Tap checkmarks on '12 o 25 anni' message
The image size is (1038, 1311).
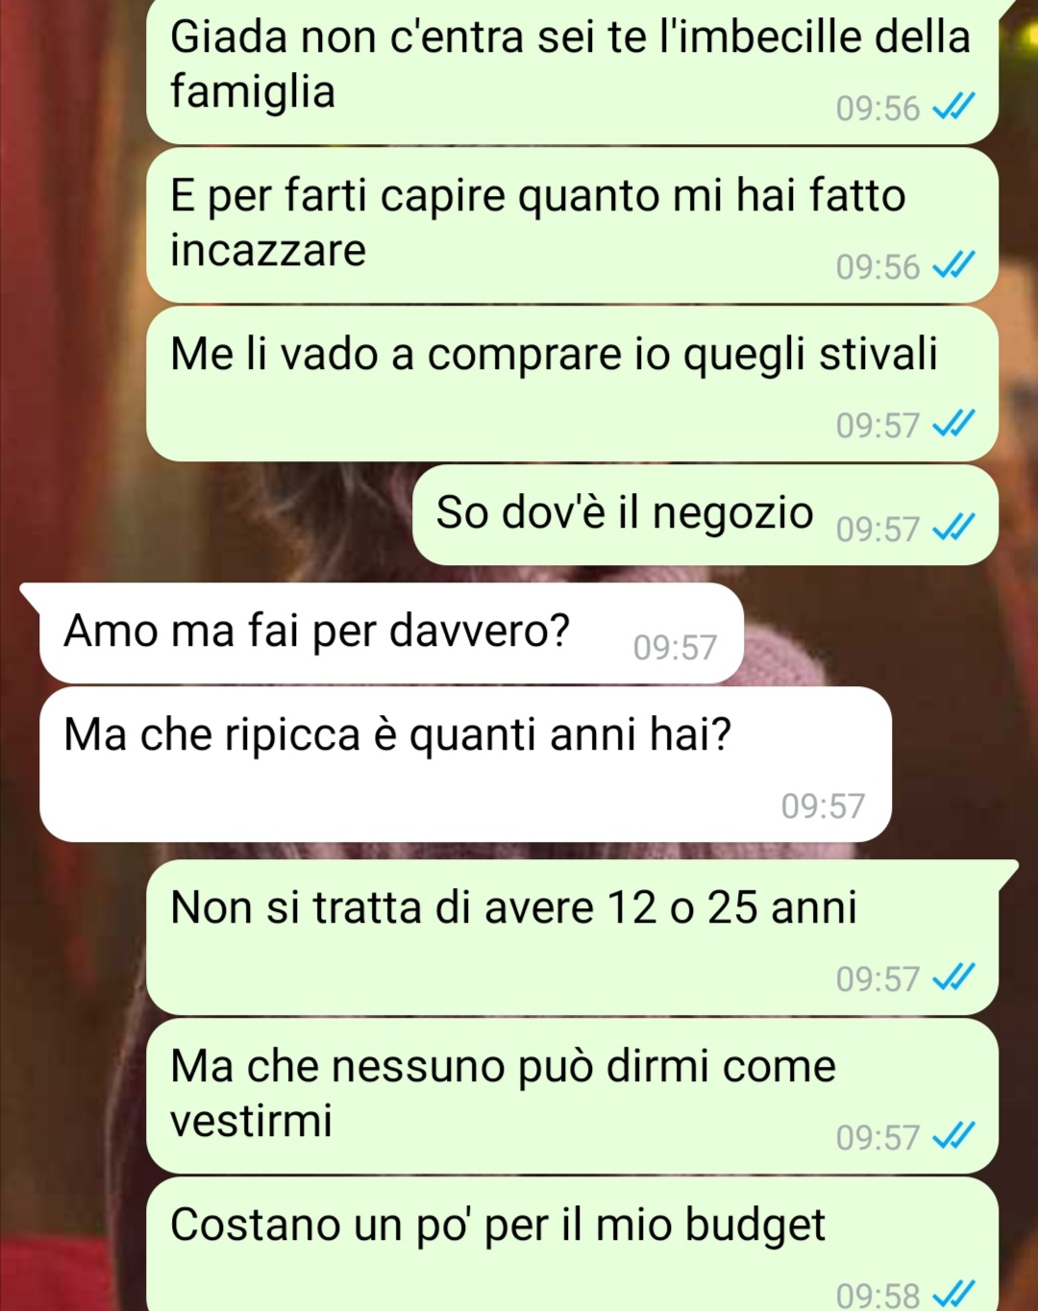(x=954, y=977)
